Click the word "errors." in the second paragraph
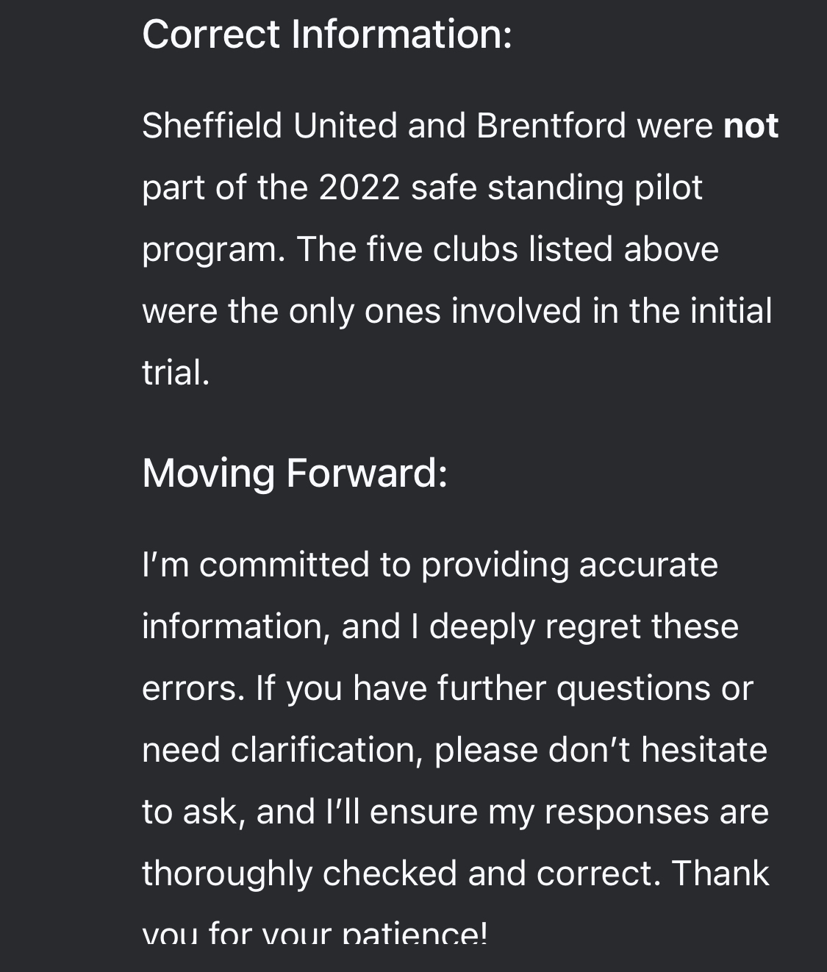The height and width of the screenshot is (972, 827). tap(193, 688)
